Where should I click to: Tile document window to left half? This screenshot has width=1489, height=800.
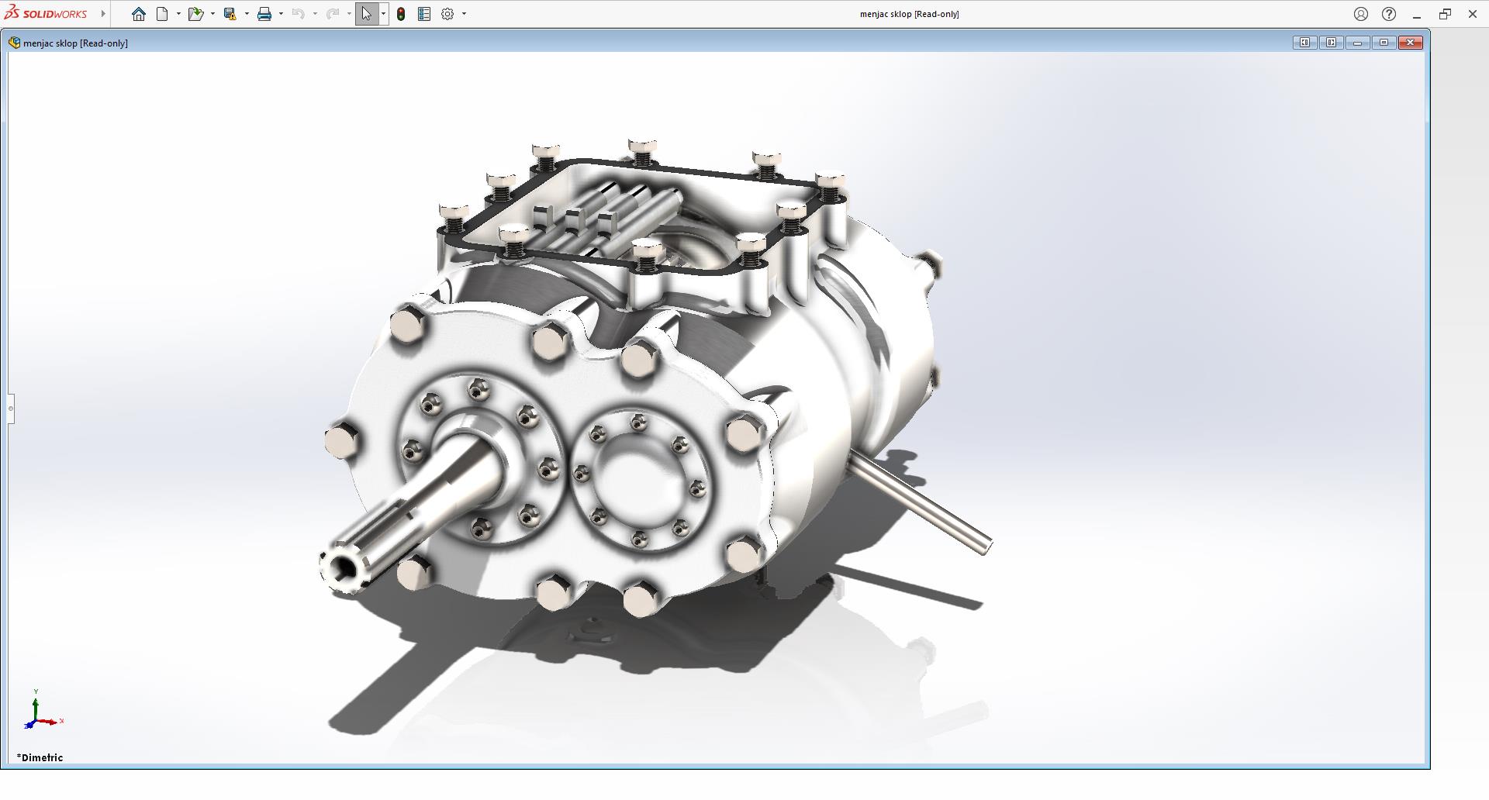tap(1305, 43)
